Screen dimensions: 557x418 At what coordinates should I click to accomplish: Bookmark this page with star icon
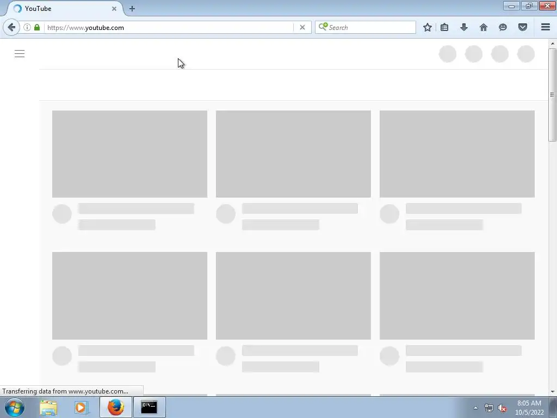(428, 27)
